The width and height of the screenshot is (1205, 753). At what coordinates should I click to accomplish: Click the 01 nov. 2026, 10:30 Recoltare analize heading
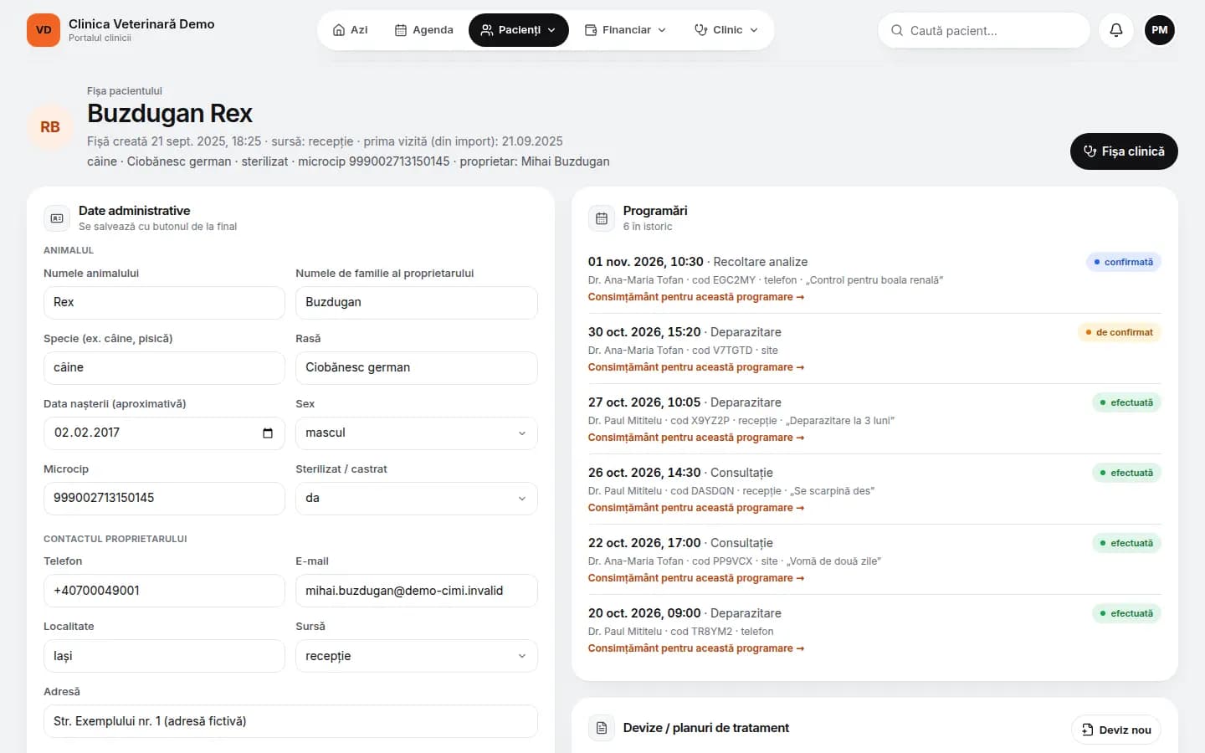698,262
